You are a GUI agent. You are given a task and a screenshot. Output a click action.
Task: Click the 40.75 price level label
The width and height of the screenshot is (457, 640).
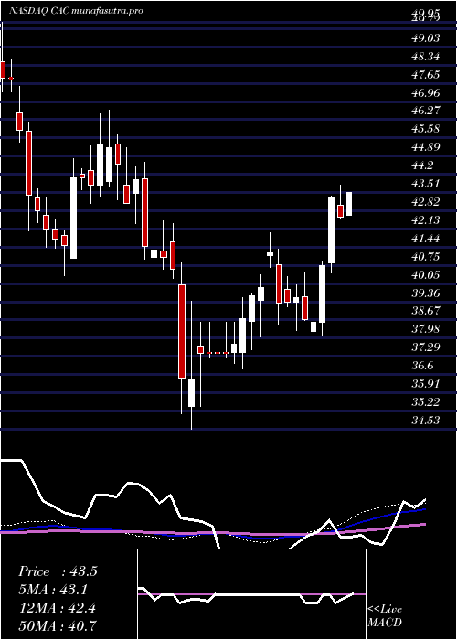[426, 257]
